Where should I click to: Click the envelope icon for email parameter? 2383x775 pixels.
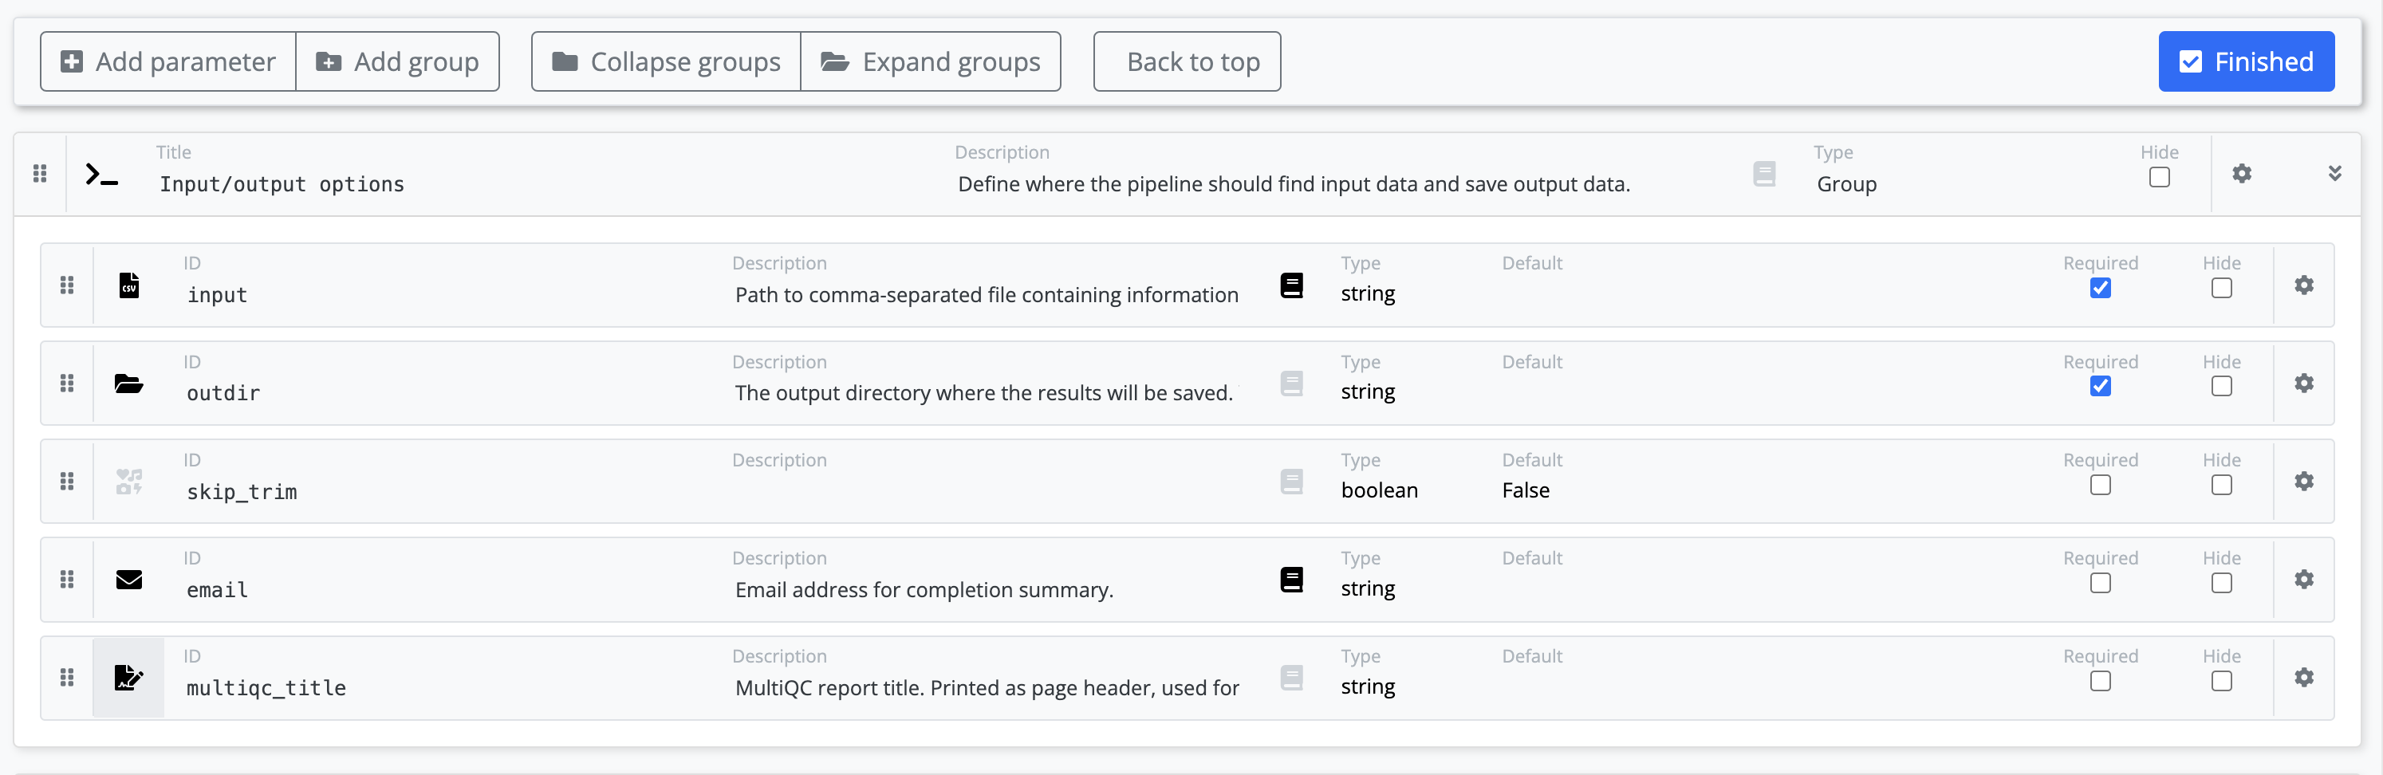click(x=128, y=580)
